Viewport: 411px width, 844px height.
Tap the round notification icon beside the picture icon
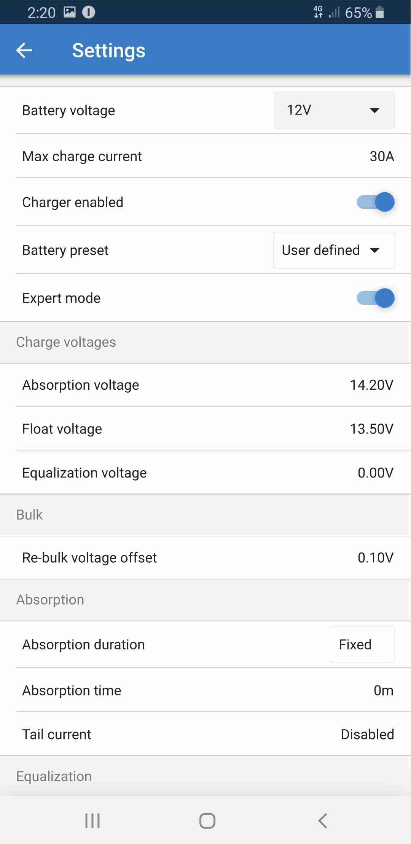pos(89,12)
